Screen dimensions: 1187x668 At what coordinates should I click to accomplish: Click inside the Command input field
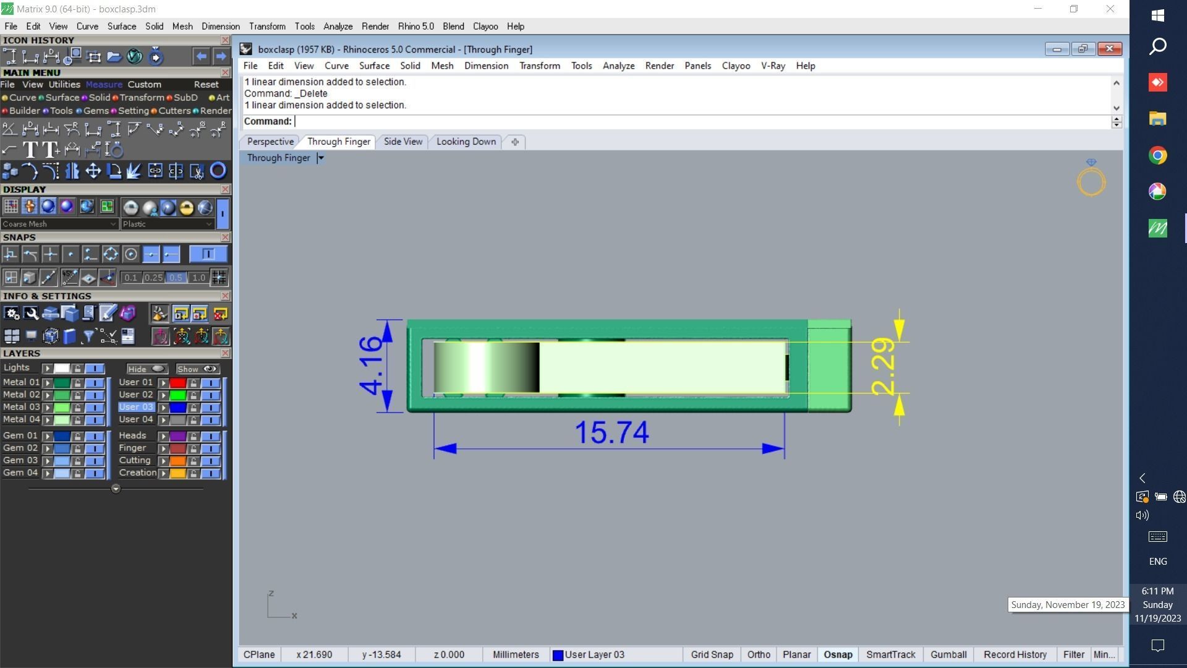(x=699, y=121)
